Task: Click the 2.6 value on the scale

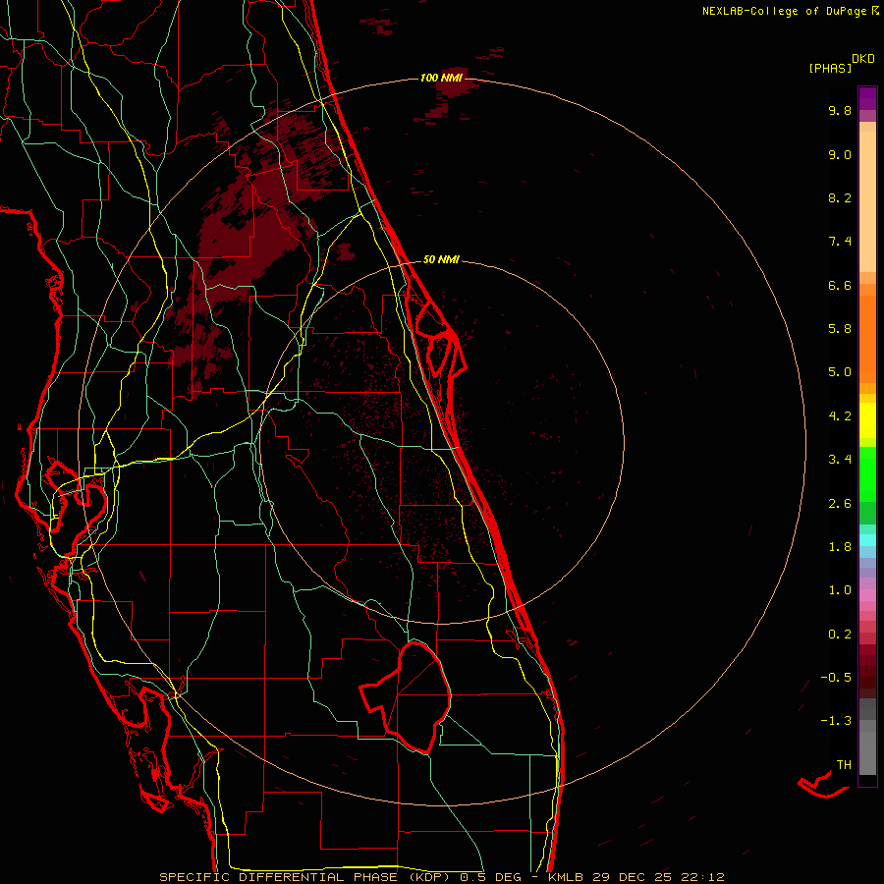Action: [x=840, y=504]
